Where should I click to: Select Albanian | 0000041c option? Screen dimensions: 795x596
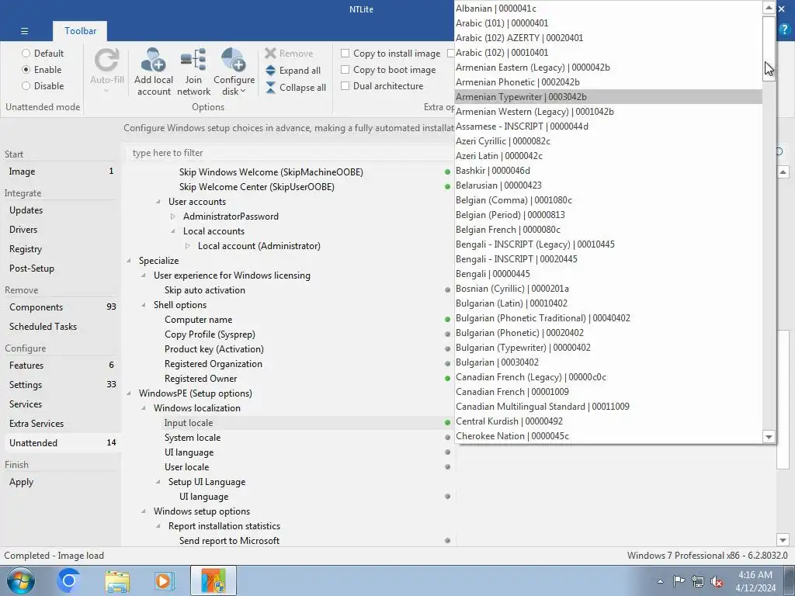pyautogui.click(x=609, y=8)
